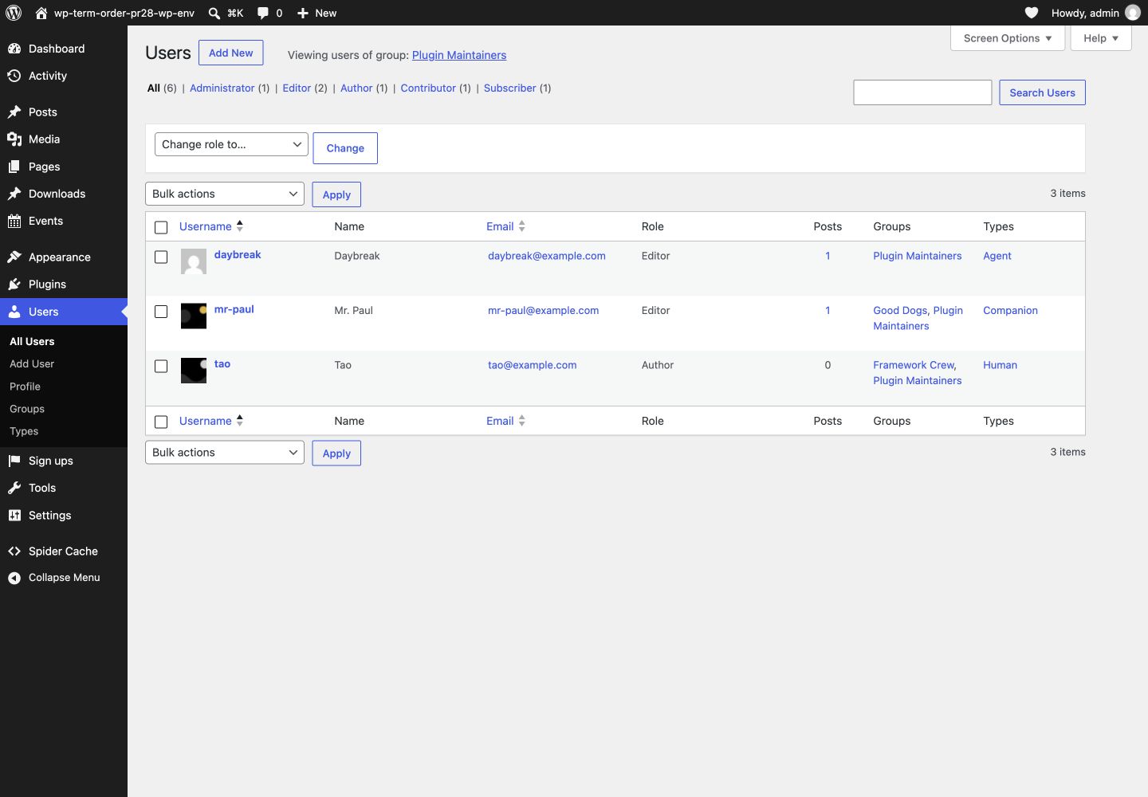1148x797 pixels.
Task: Open the Framework Crew group link
Action: [x=914, y=365]
